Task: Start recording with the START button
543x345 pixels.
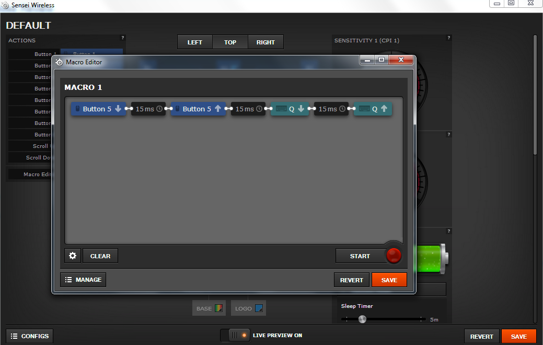Action: tap(360, 256)
